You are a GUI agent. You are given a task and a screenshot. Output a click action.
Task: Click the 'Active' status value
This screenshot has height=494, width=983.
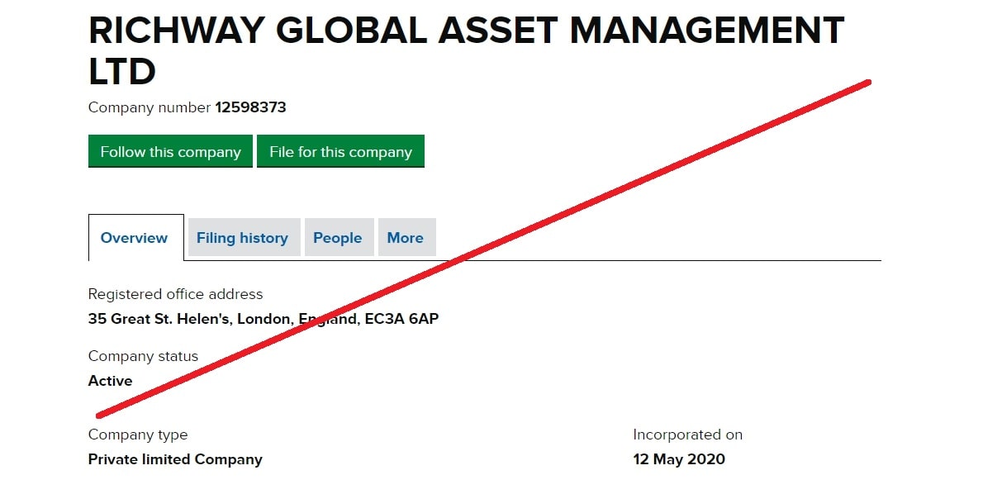click(110, 381)
